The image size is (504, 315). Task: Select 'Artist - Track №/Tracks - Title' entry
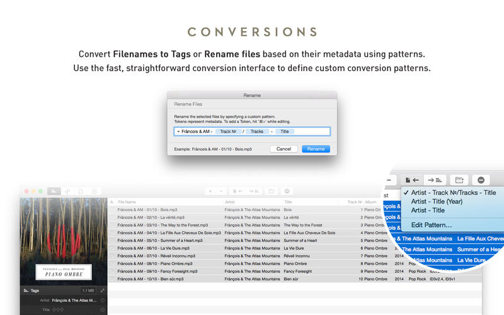[x=453, y=193]
